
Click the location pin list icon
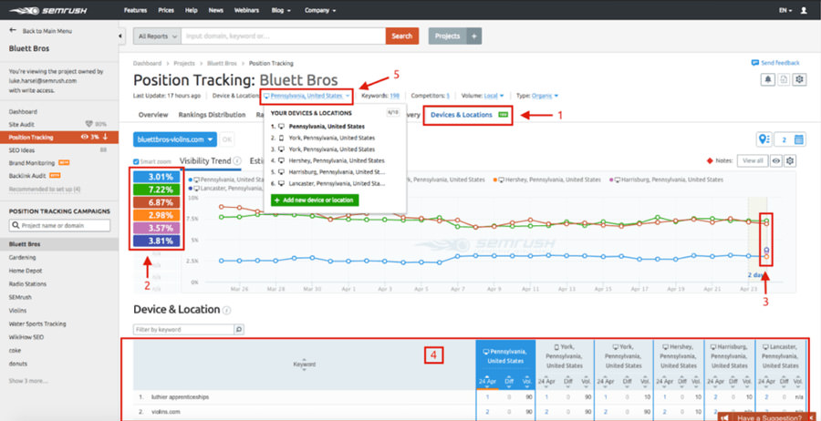tap(764, 139)
